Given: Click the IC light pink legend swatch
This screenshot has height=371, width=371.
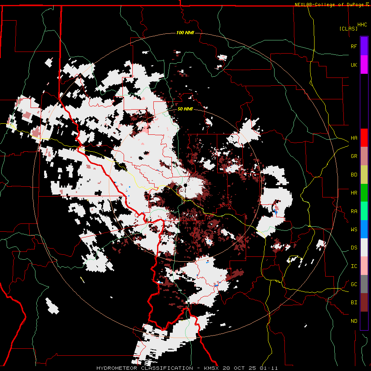Looking at the screenshot, I should coord(364,266).
